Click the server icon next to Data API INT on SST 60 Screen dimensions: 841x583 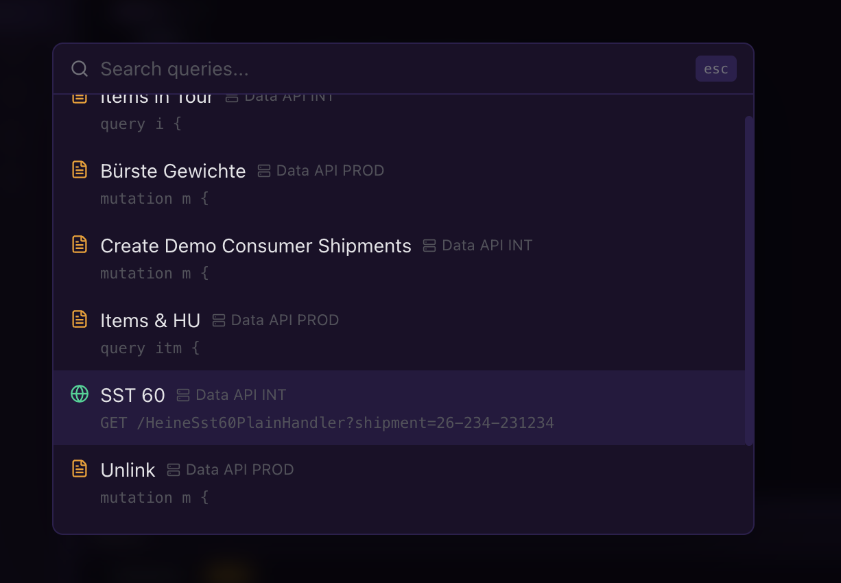pyautogui.click(x=182, y=394)
